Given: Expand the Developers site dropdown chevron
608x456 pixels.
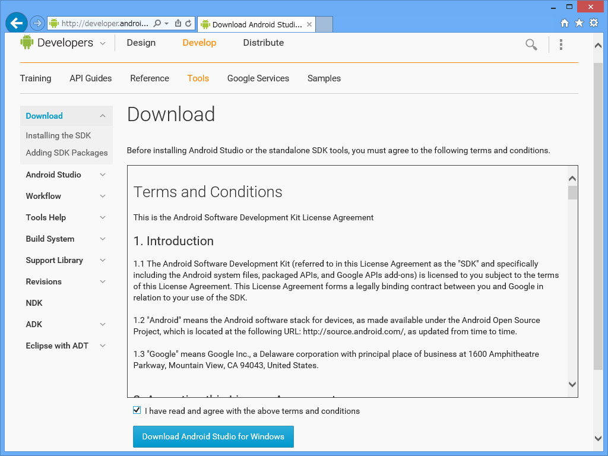Looking at the screenshot, I should click(x=103, y=43).
